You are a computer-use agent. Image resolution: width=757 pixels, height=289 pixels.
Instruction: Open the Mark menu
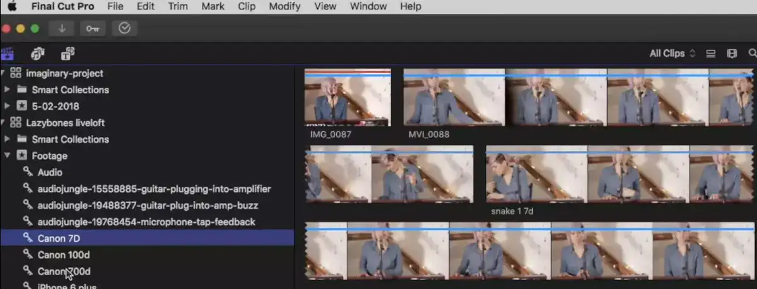click(213, 7)
